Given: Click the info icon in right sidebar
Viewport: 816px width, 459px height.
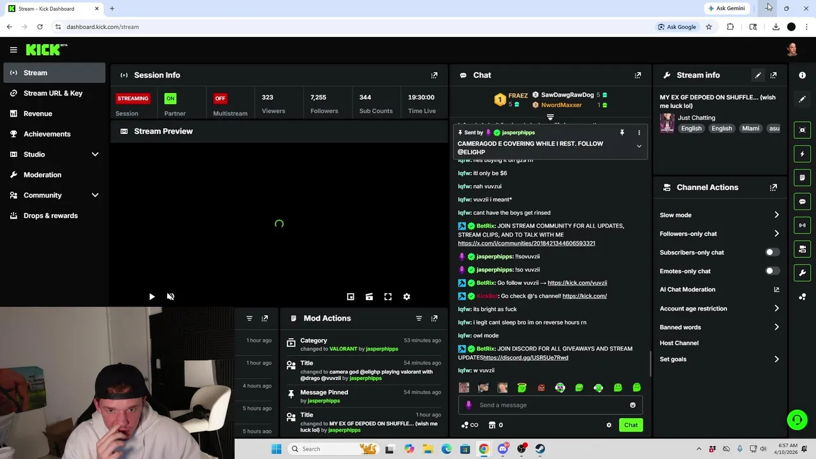Looking at the screenshot, I should tap(803, 75).
